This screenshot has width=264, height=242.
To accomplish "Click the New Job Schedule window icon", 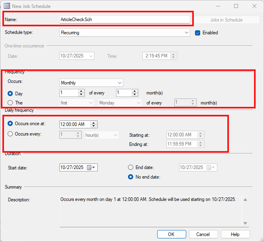I will [7, 6].
